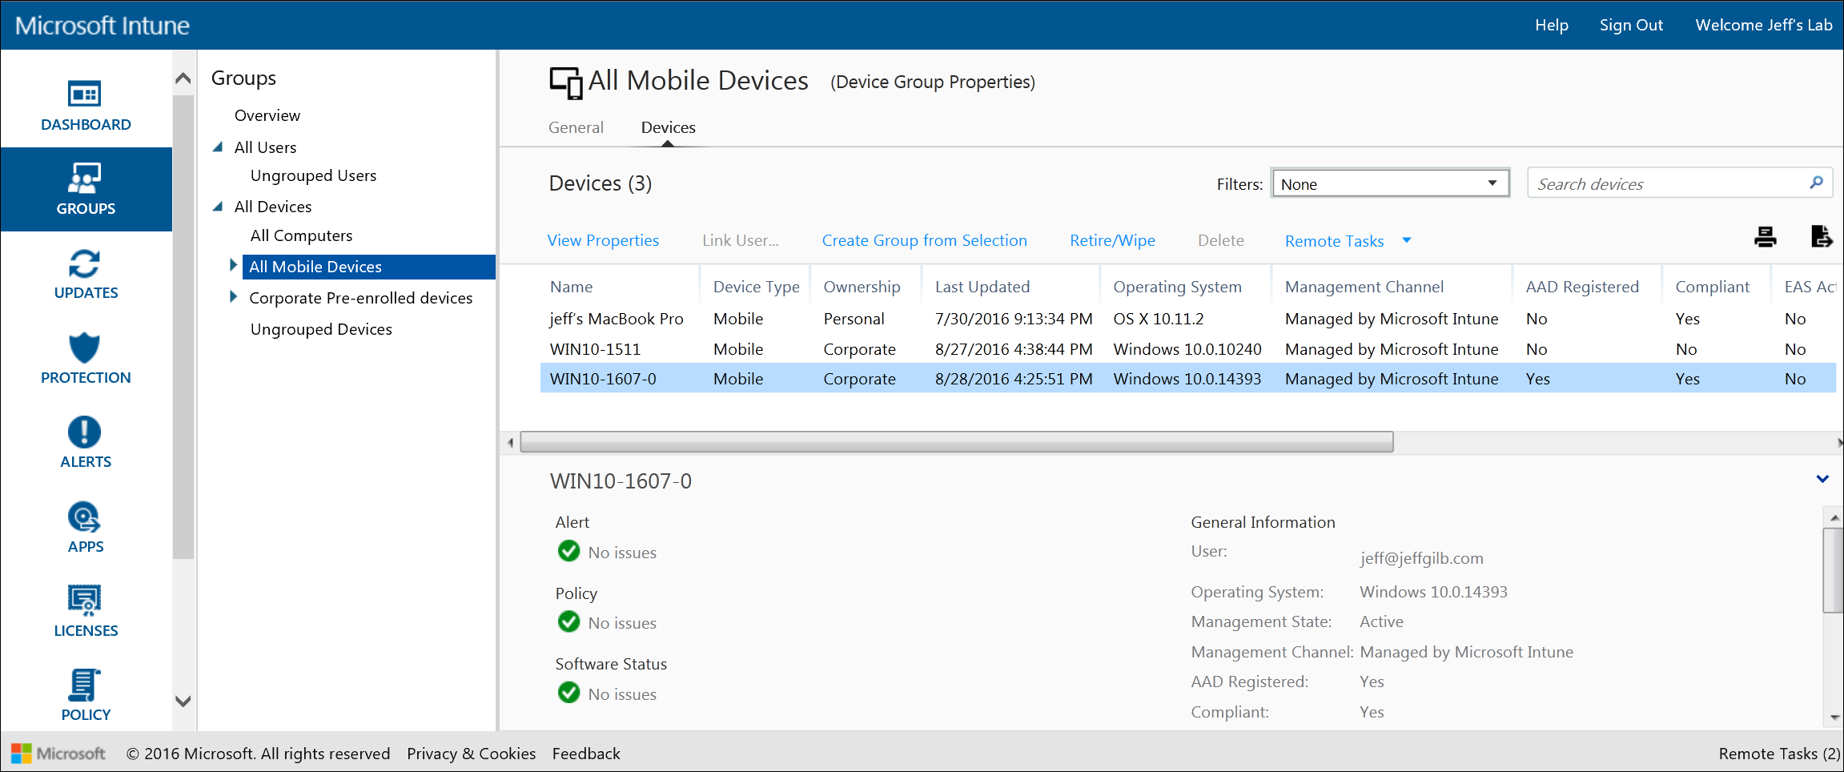Collapse the WIN10-1607-0 details pane chevron
Image resolution: width=1844 pixels, height=772 pixels.
pyautogui.click(x=1822, y=479)
